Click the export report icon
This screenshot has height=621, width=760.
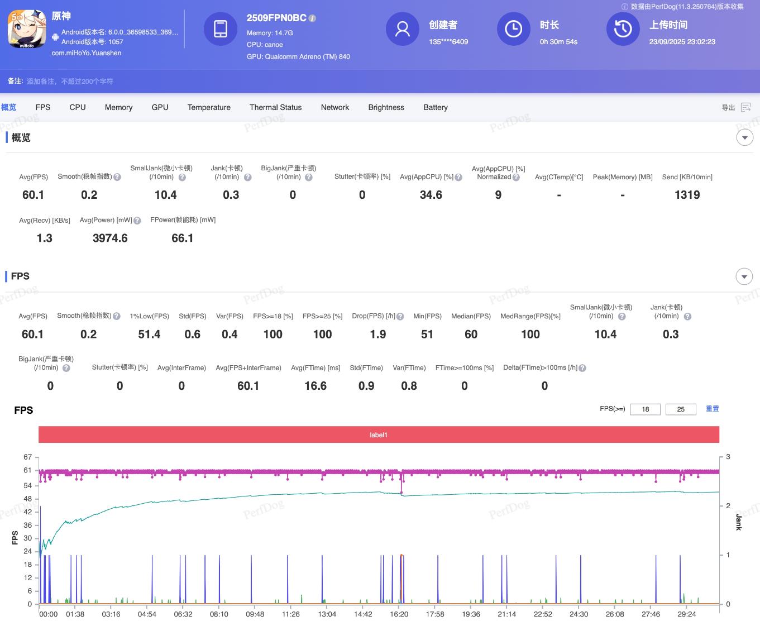(x=746, y=107)
